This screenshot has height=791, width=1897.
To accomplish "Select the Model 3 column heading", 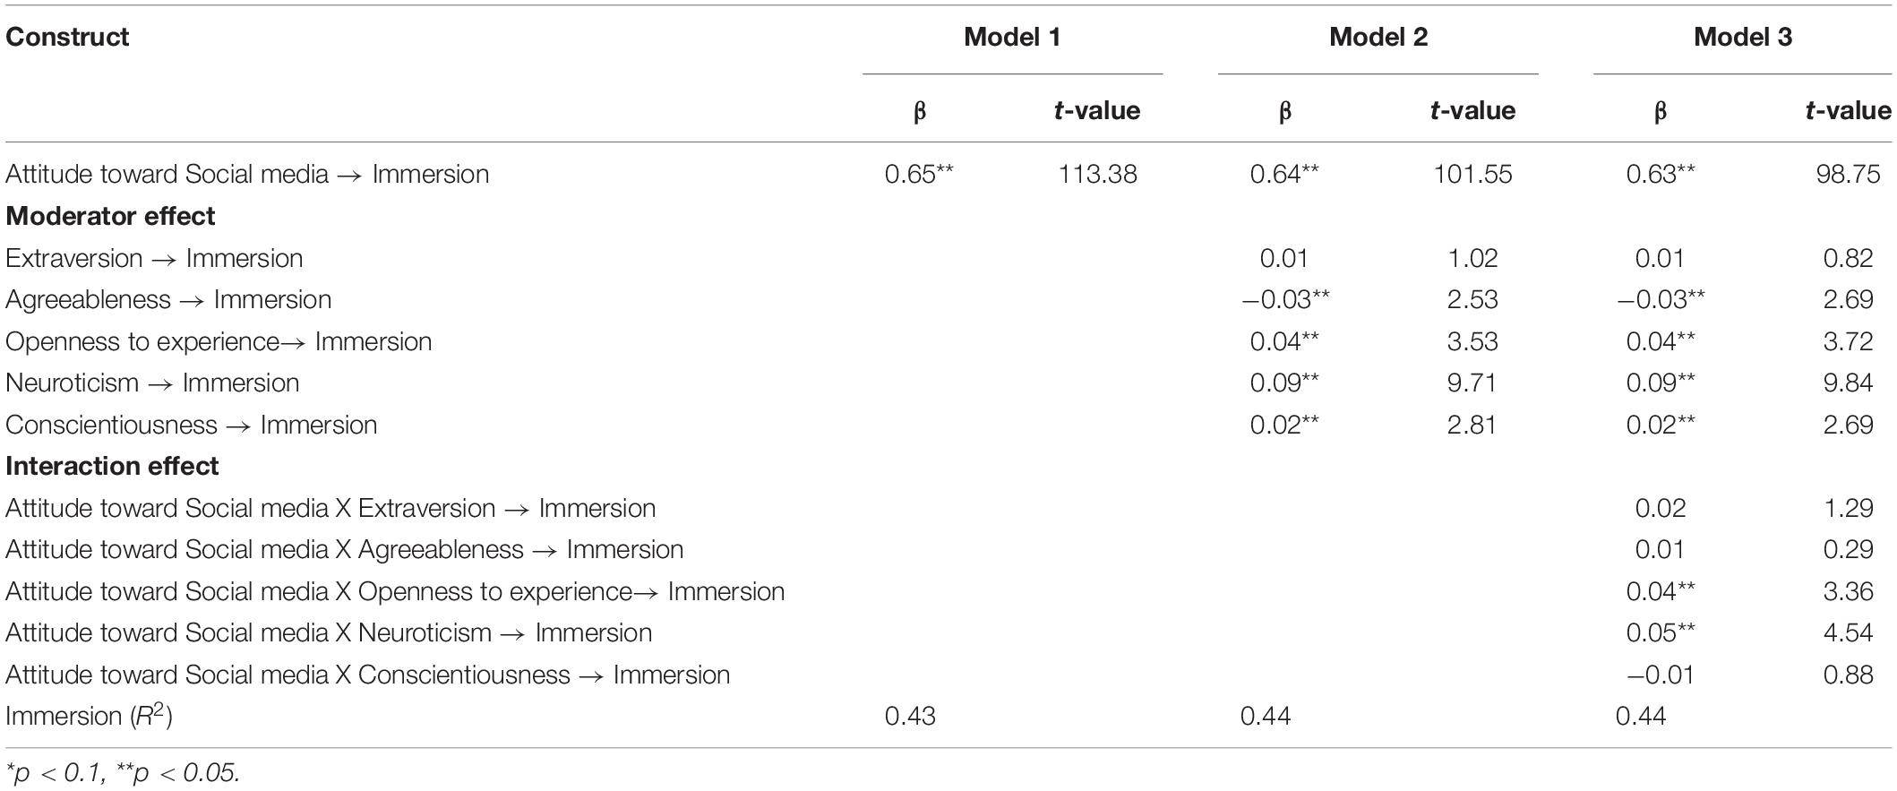I will coord(1743,38).
